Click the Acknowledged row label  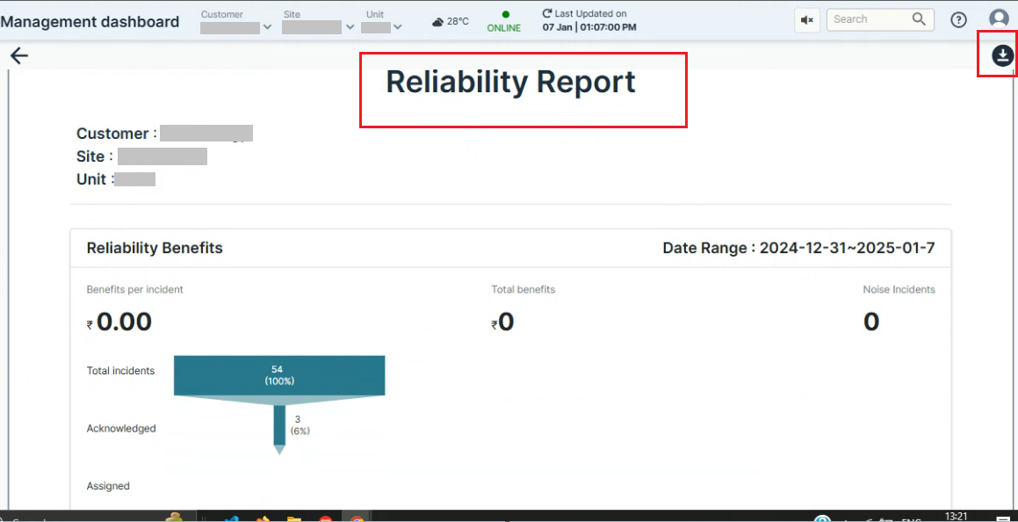(121, 429)
